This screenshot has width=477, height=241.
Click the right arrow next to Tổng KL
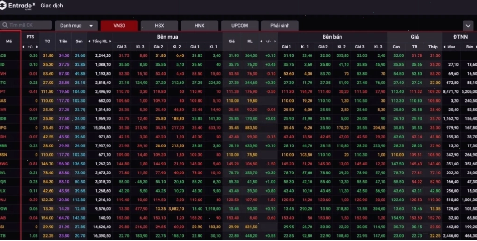pos(110,41)
